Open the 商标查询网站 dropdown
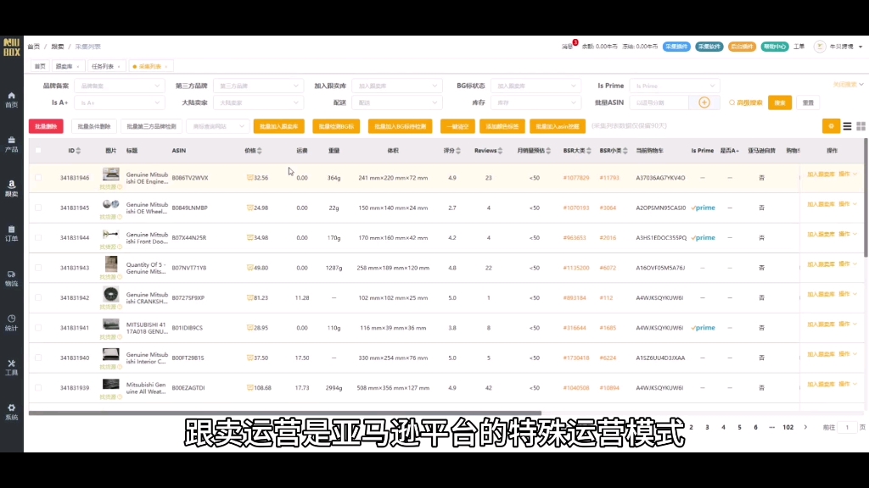The width and height of the screenshot is (869, 488). 217,126
